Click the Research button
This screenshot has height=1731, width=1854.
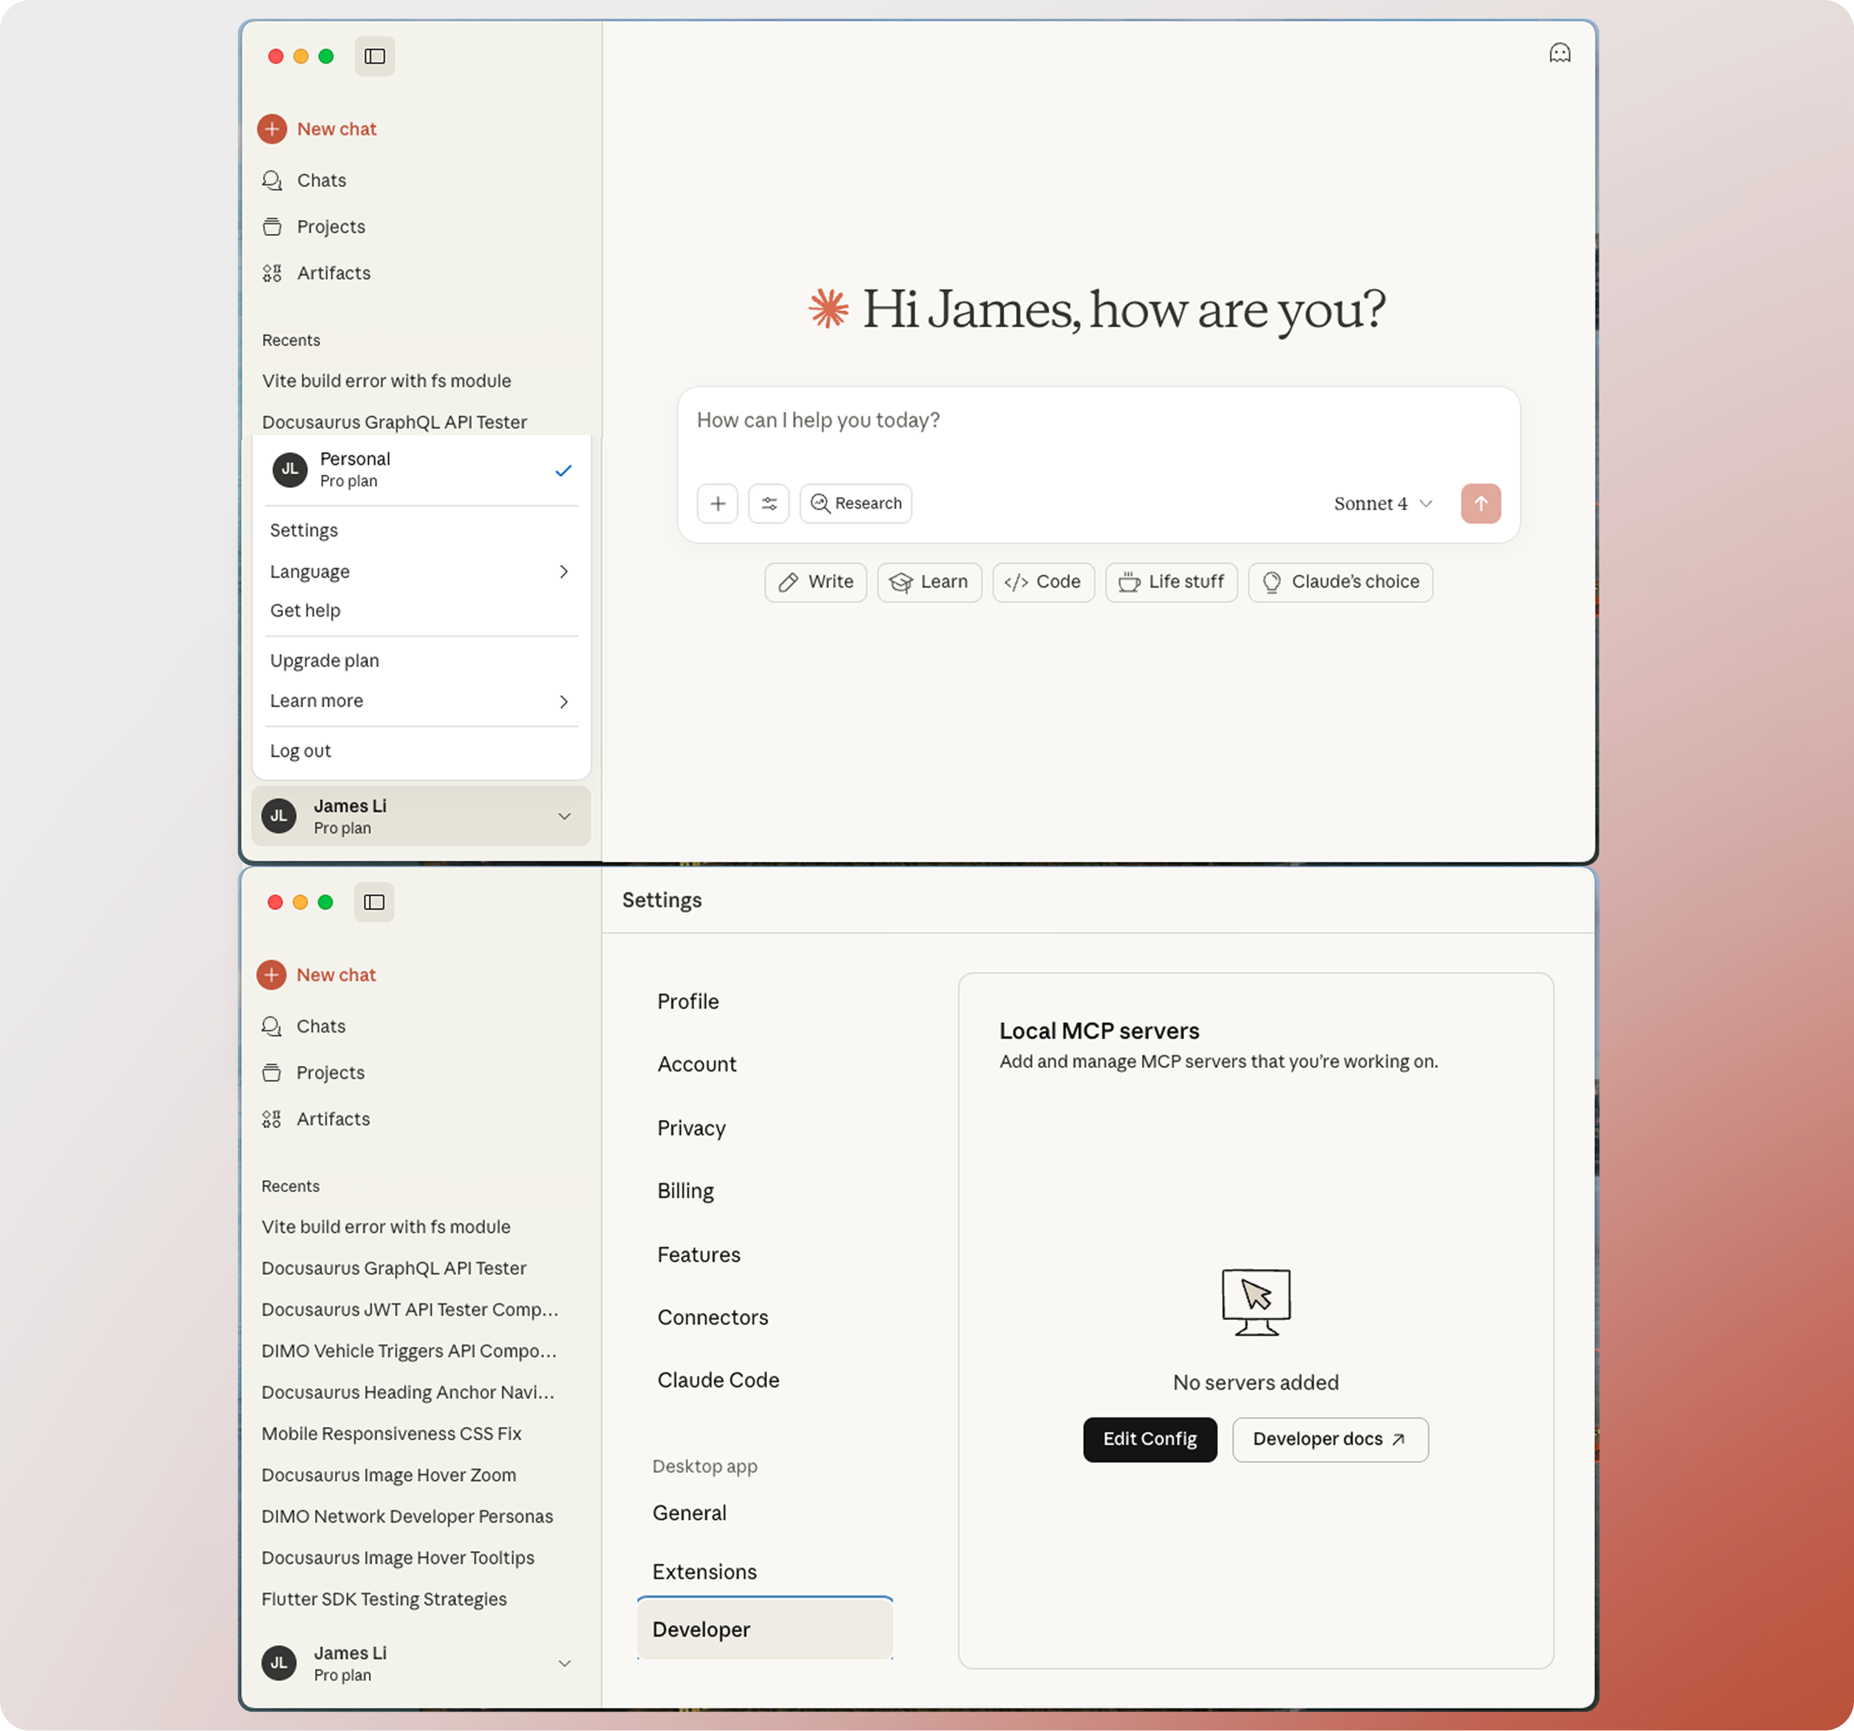click(856, 504)
